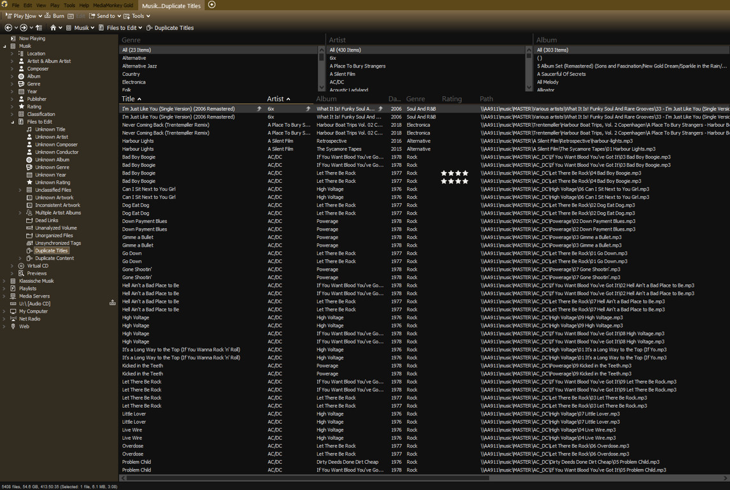Select Electronica in the Genre filter list
Image resolution: width=730 pixels, height=490 pixels.
tap(134, 82)
